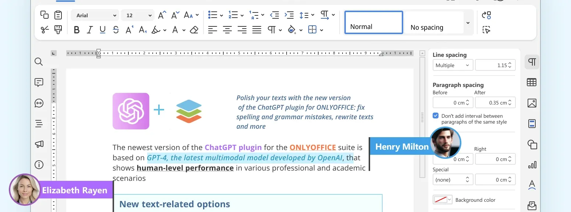Align text center
The width and height of the screenshot is (571, 212).
tap(227, 30)
